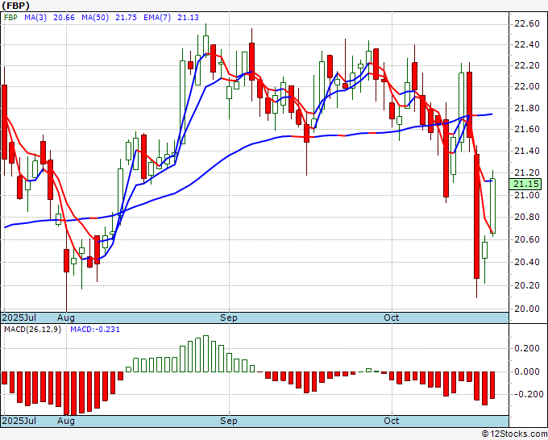This screenshot has width=548, height=440.
Task: Click the tallest green MACD histogram bar
Action: point(205,354)
